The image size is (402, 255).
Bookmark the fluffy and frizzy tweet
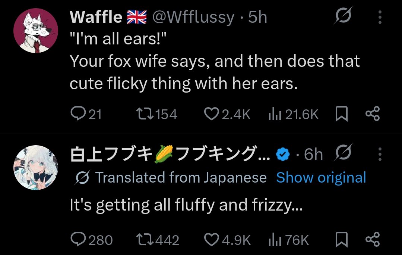(342, 240)
